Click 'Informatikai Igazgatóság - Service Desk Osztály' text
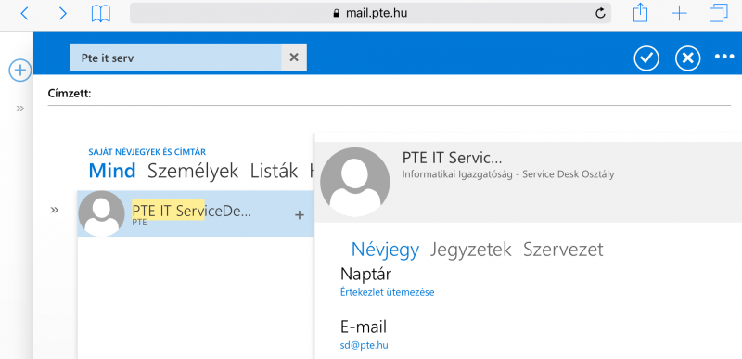Screen dimensions: 742x359 tap(508, 174)
